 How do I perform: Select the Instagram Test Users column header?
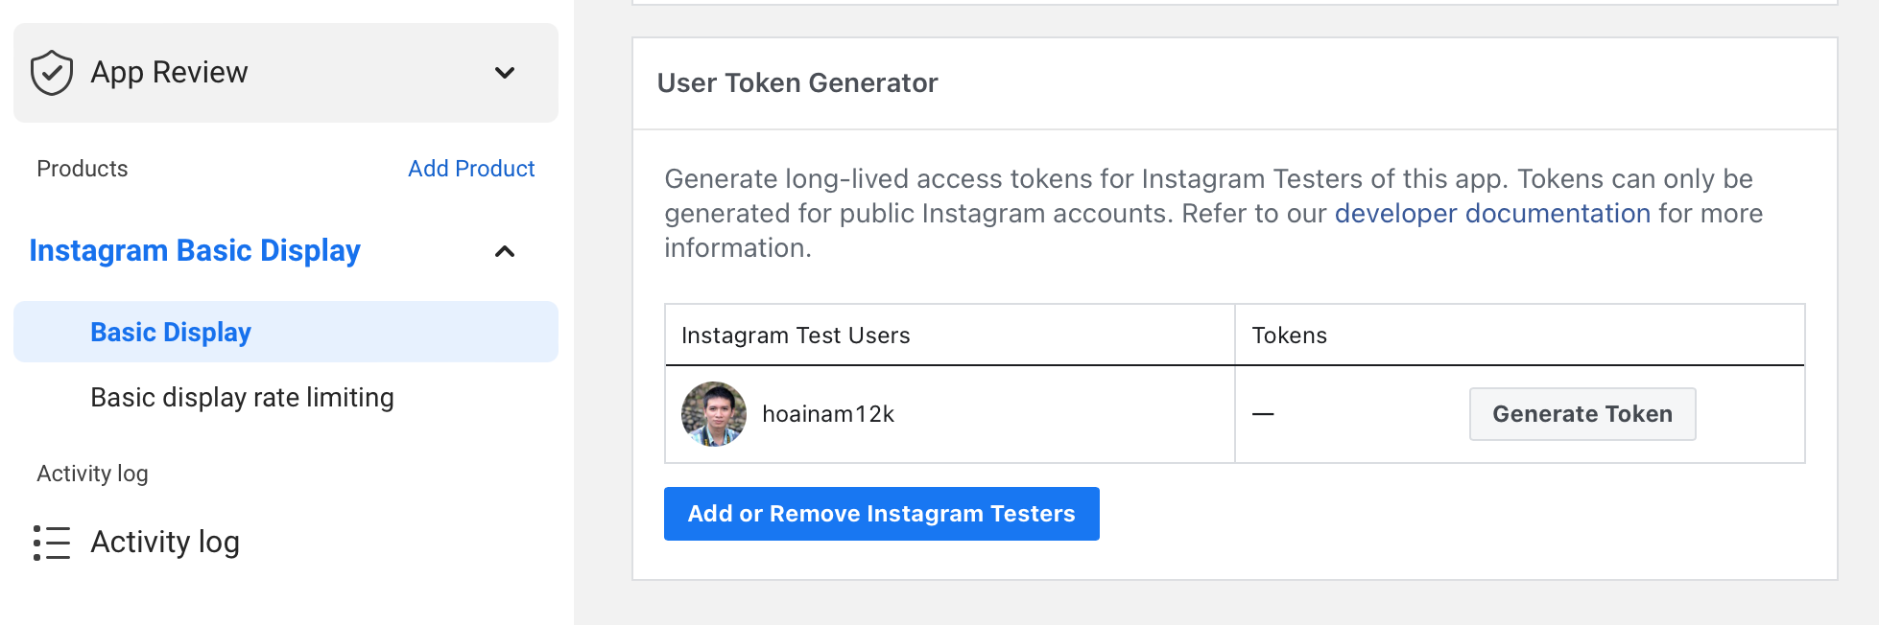795,336
